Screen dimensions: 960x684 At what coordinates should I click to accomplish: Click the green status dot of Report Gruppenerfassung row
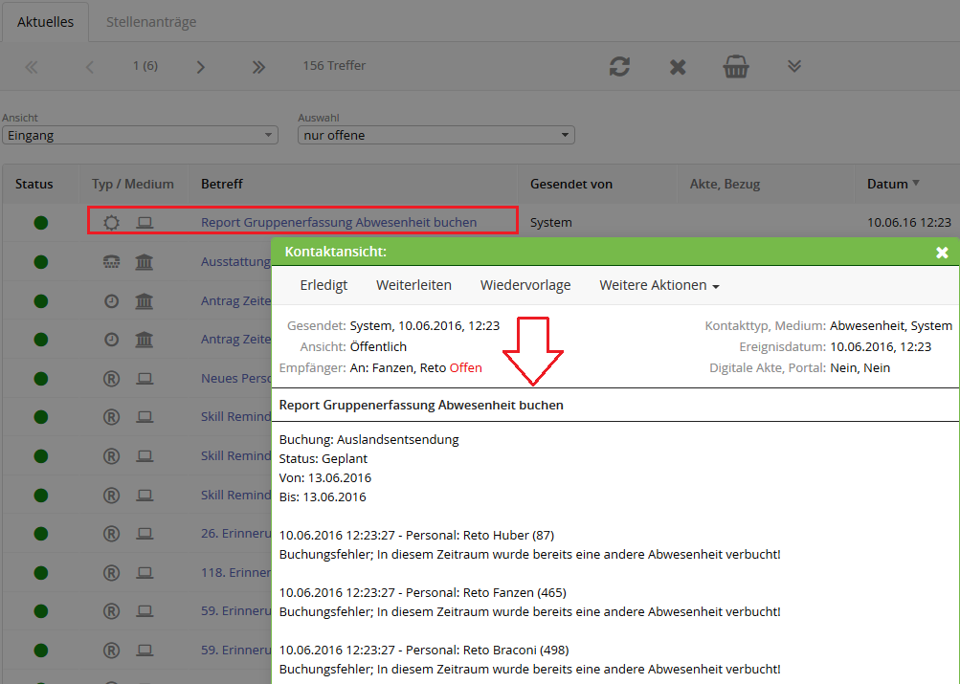click(x=41, y=223)
